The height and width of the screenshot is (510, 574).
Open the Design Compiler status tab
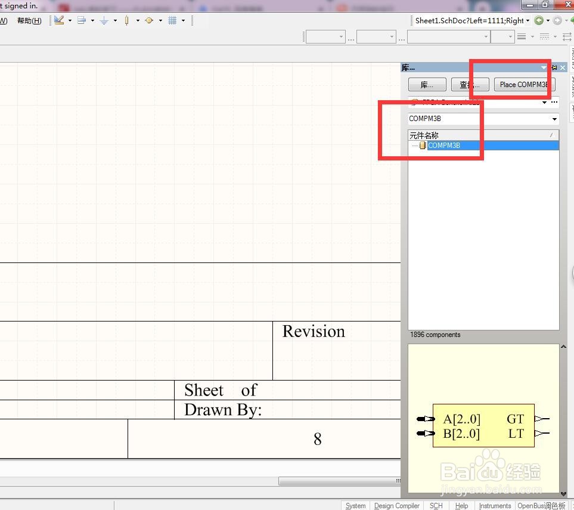397,506
